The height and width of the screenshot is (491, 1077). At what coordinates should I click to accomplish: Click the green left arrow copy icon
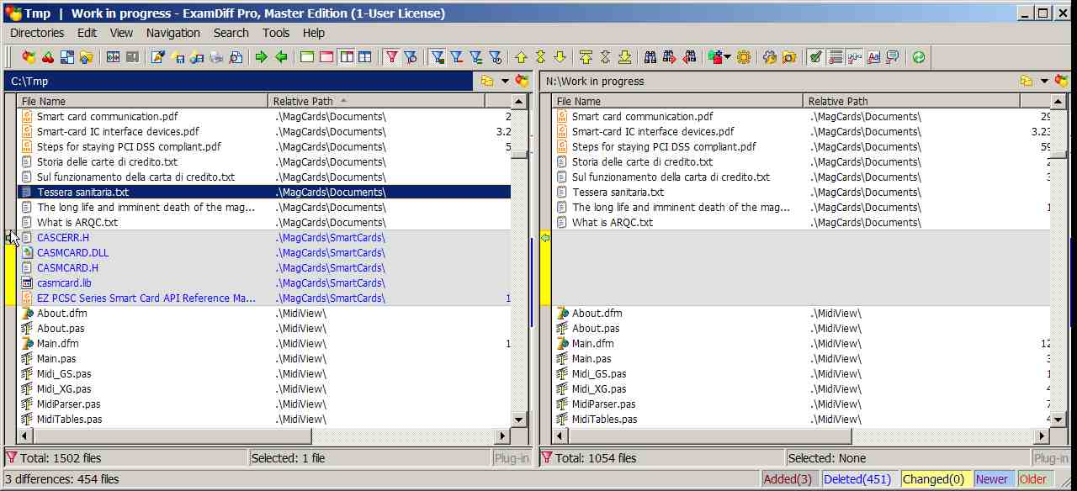point(281,57)
